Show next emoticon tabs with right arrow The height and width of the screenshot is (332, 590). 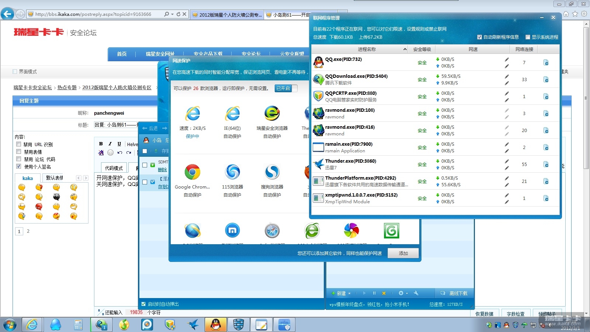[x=86, y=178]
